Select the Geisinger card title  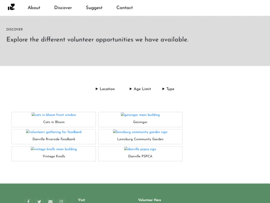pos(140,122)
